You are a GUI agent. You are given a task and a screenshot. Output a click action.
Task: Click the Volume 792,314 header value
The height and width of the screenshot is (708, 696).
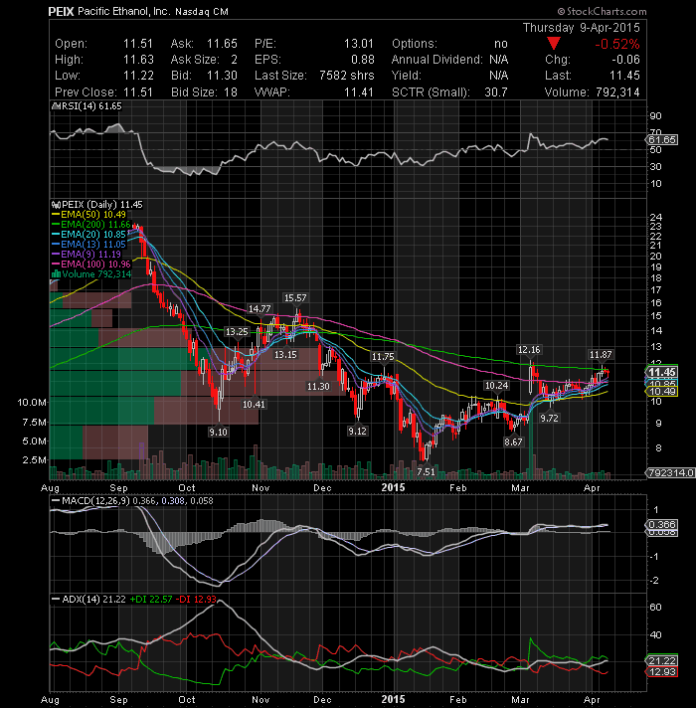click(x=617, y=92)
